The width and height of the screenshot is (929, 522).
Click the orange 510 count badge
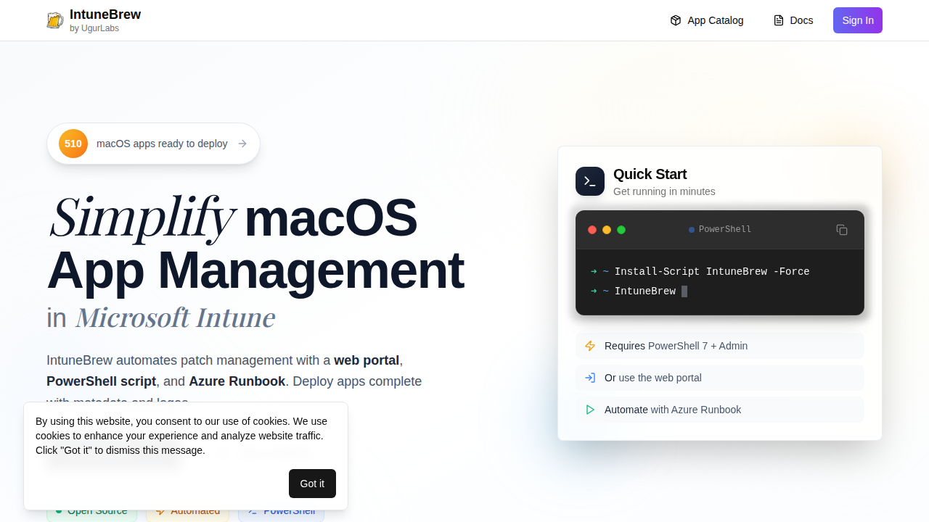[73, 144]
